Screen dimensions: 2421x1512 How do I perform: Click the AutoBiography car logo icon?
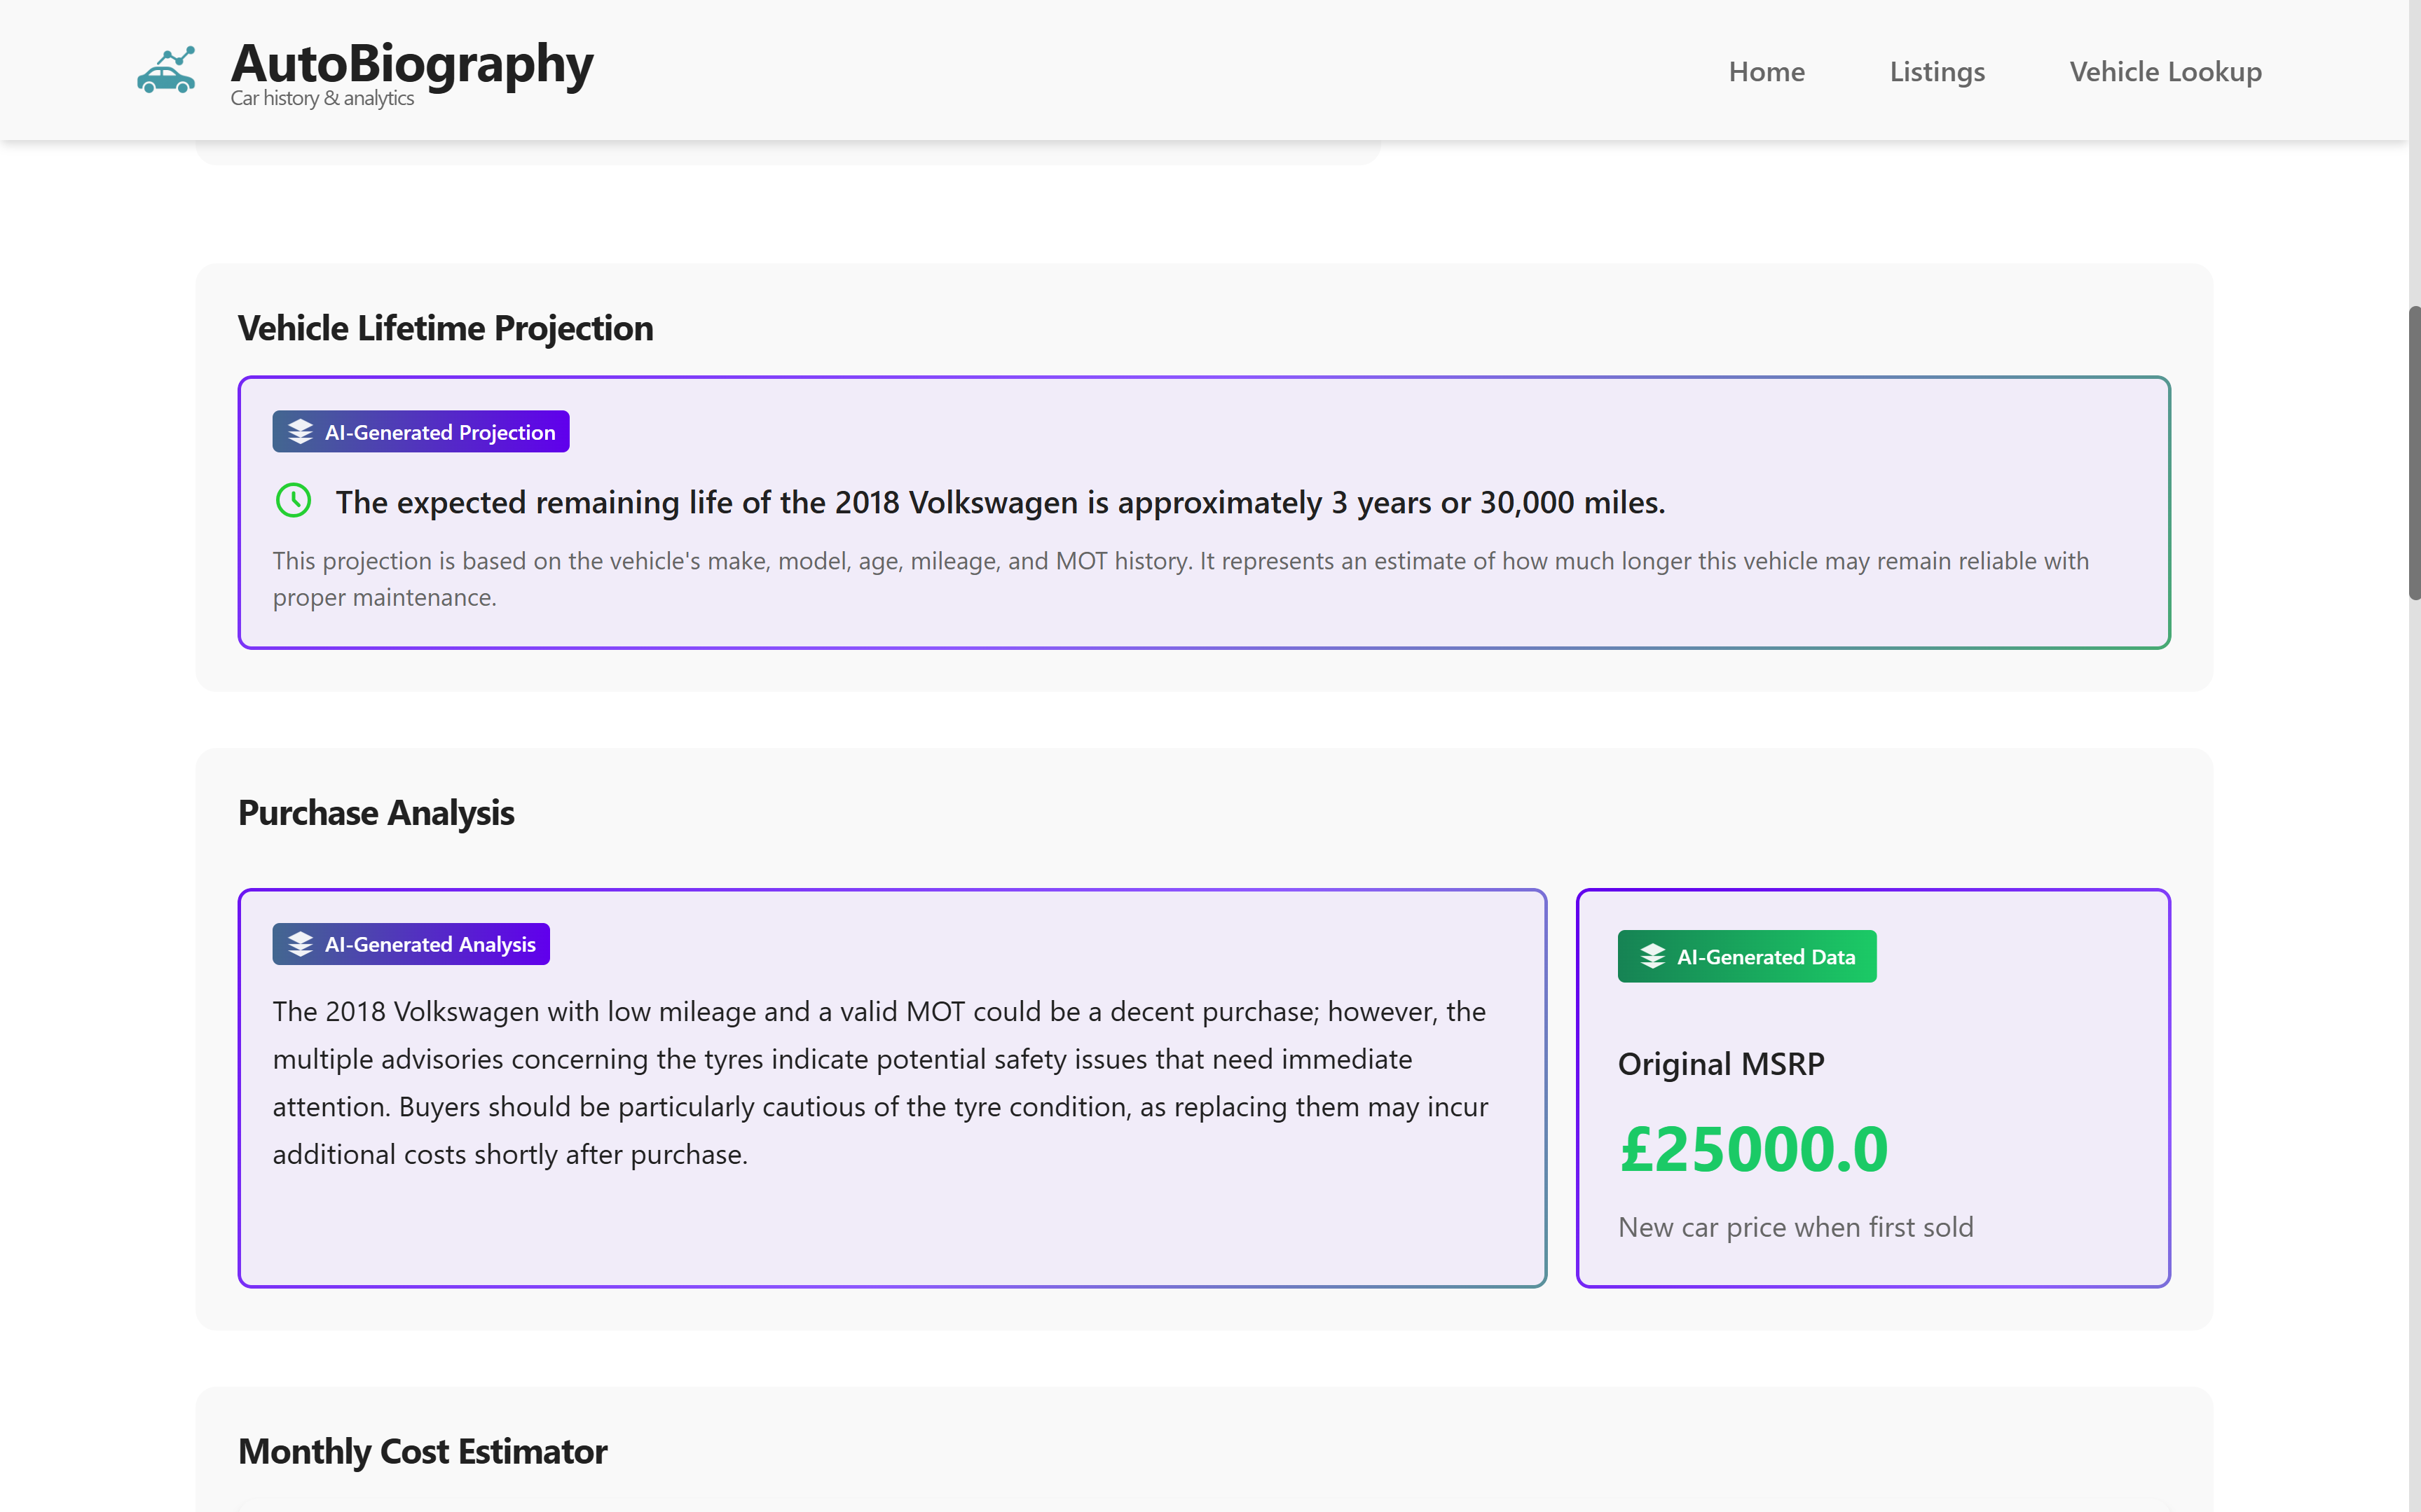(166, 70)
